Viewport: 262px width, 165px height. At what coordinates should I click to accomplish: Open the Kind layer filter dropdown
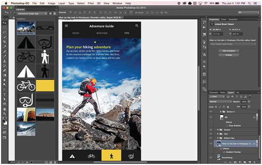pos(217,97)
